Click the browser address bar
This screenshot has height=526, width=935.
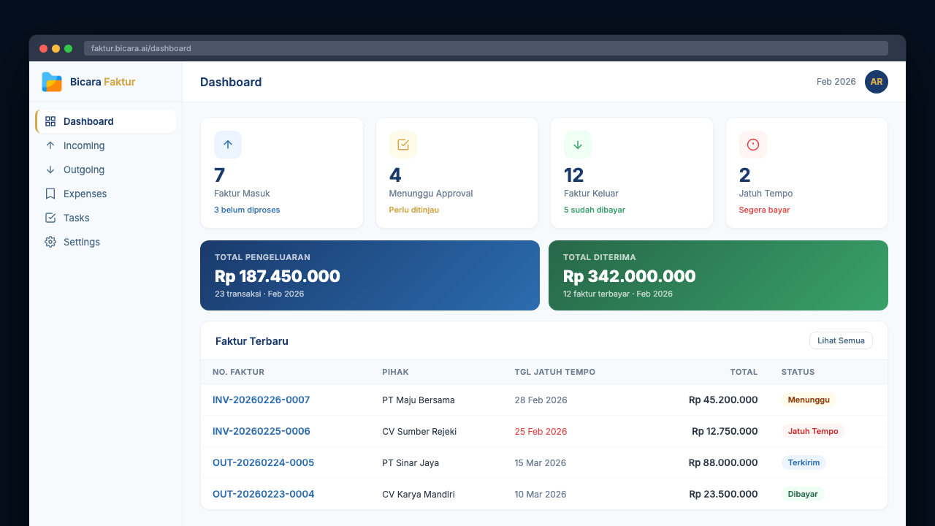click(292, 48)
